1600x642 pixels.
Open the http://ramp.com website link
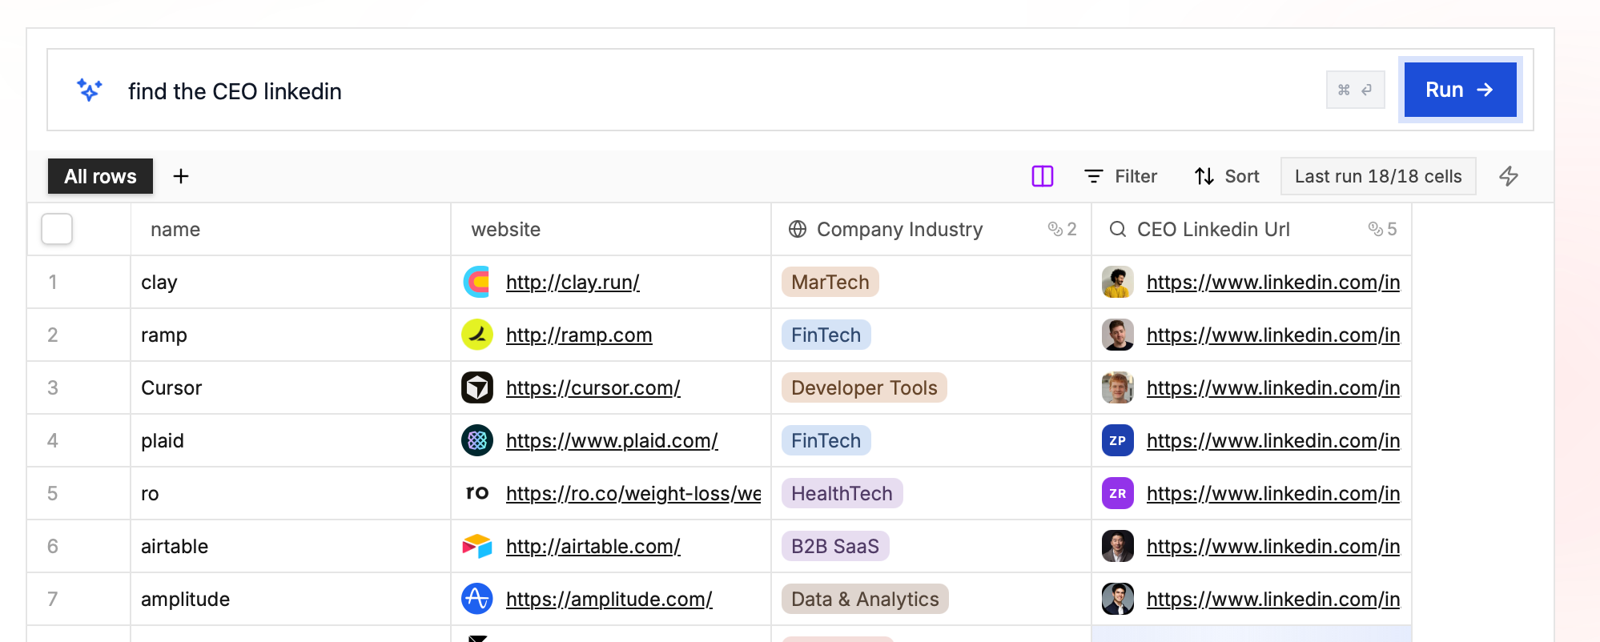point(579,335)
